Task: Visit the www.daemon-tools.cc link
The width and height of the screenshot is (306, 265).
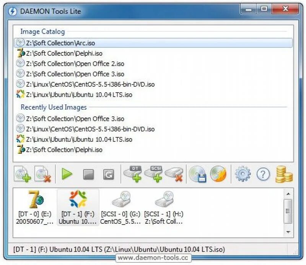Action: coord(153,258)
